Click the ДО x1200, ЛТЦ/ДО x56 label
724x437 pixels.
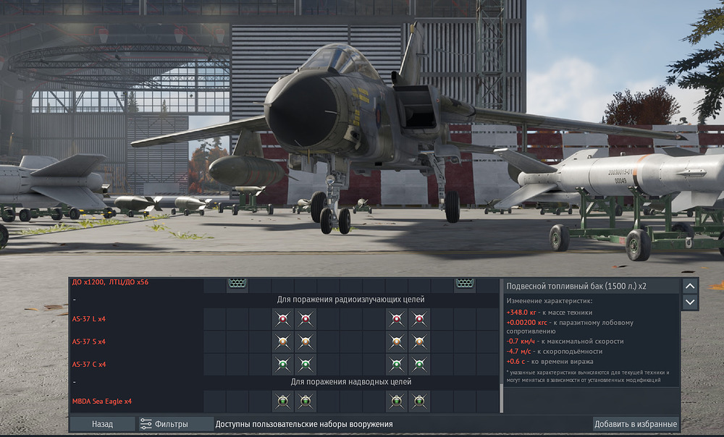[x=110, y=282]
